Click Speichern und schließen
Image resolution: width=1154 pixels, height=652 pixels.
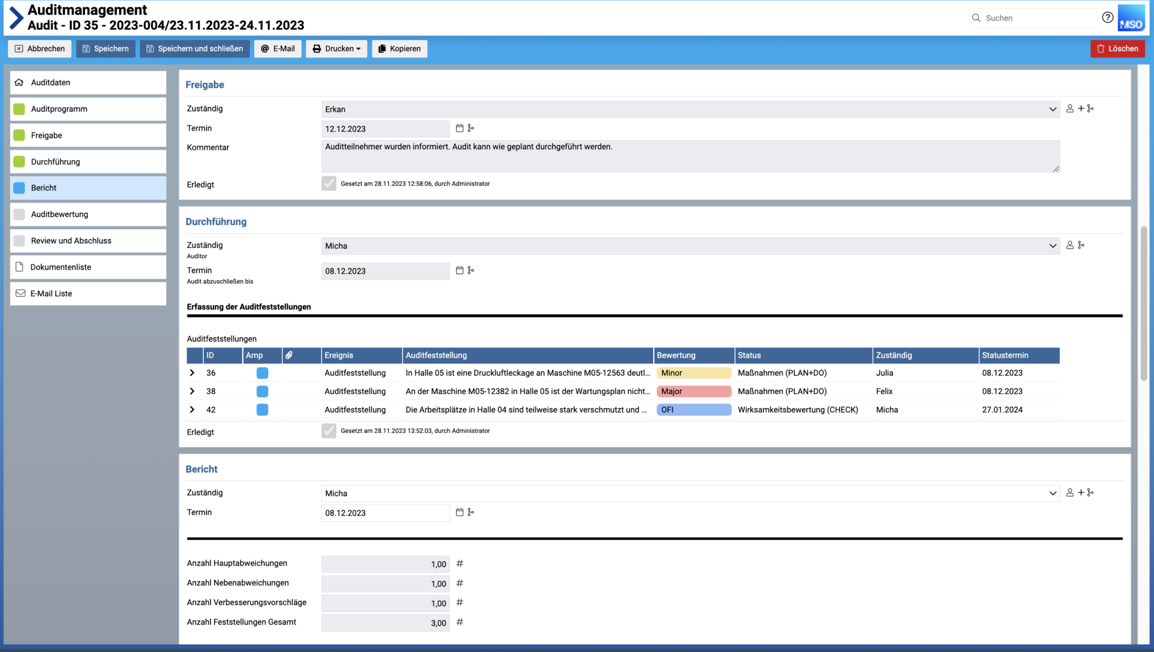click(x=194, y=48)
